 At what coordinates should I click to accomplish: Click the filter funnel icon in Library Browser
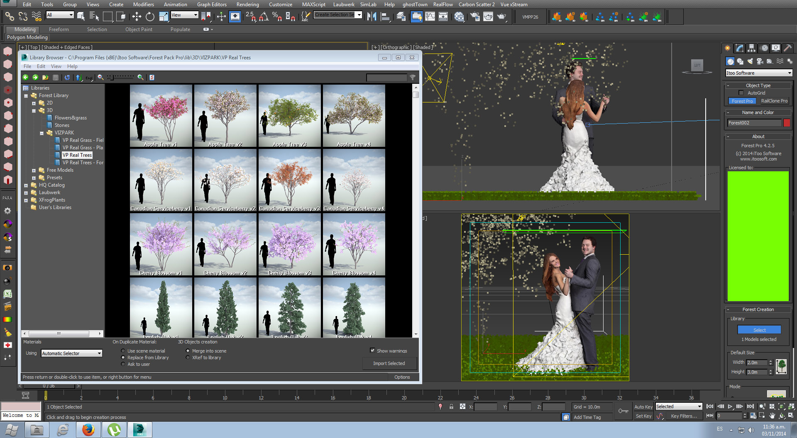(413, 77)
